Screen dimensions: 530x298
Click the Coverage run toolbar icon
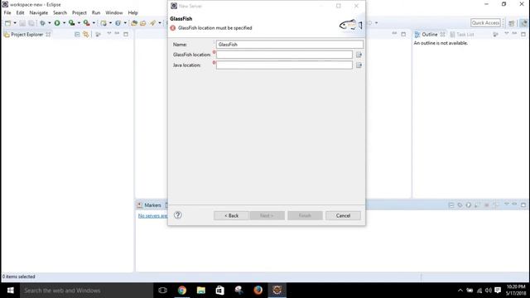[72, 23]
